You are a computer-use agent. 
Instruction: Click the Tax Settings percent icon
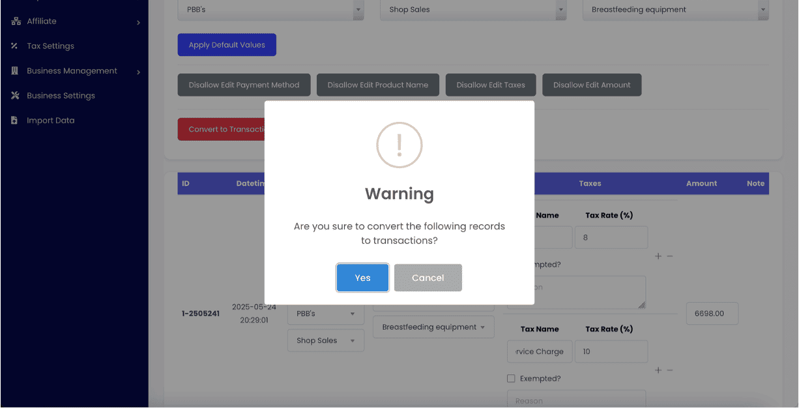(15, 46)
